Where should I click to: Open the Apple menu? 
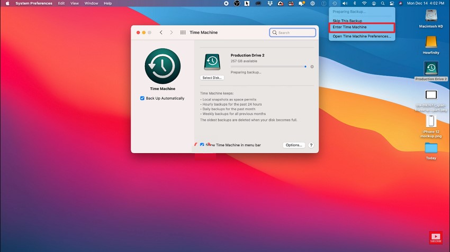coord(7,4)
